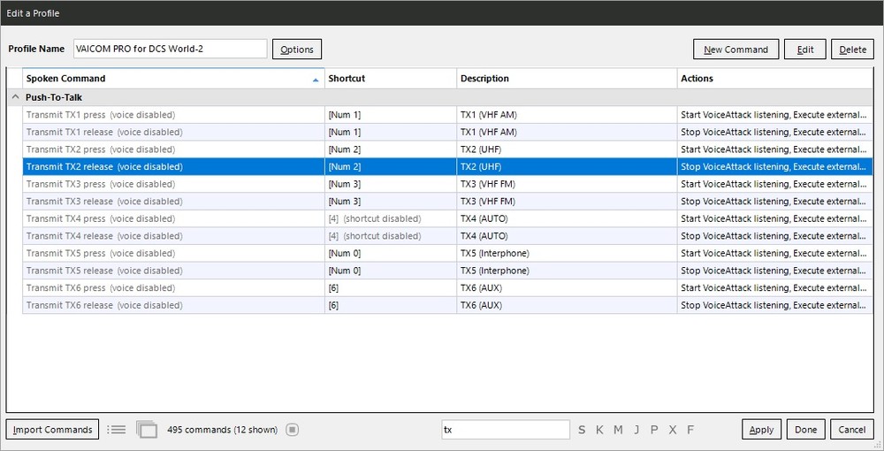Image resolution: width=884 pixels, height=451 pixels.
Task: Click the TX1 (VHF AM) description in the TX1 press row
Action: tap(488, 114)
